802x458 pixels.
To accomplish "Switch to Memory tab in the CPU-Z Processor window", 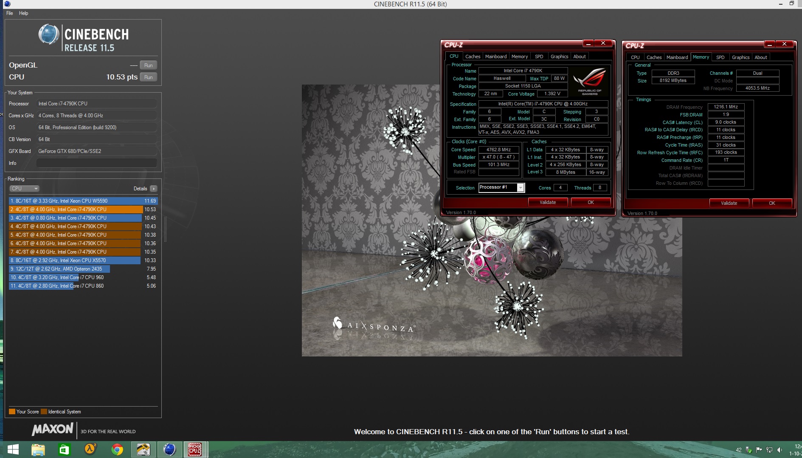I will pyautogui.click(x=520, y=57).
